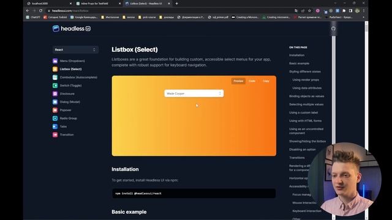Reload the page with refresh icon

41,11
